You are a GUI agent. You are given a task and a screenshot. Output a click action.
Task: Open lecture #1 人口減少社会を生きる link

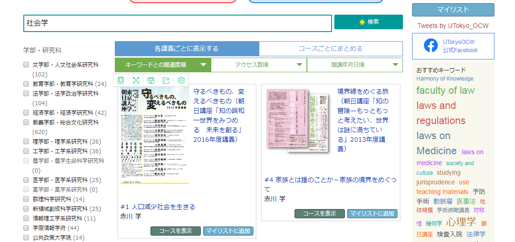point(158,207)
